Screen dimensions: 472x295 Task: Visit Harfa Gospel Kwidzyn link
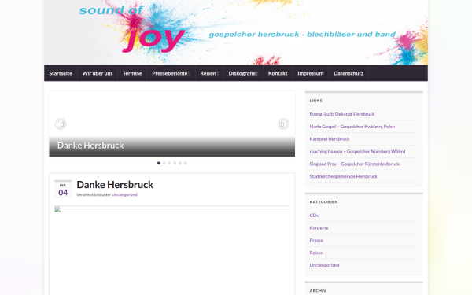coord(352,127)
